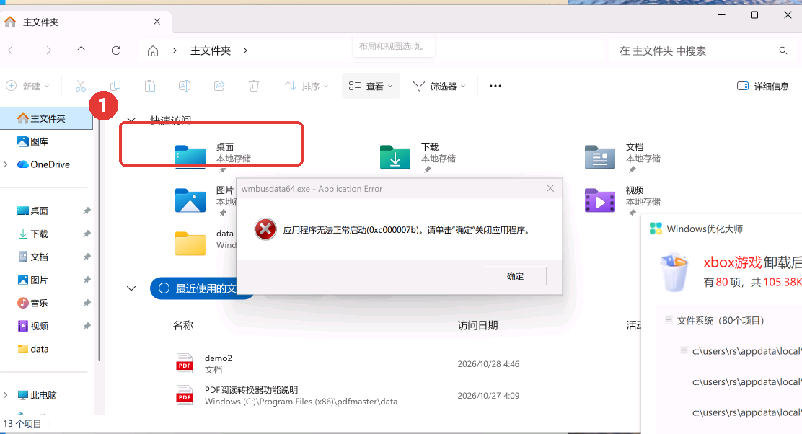Click 13 个项目 in the status bar
The image size is (802, 434).
point(22,424)
